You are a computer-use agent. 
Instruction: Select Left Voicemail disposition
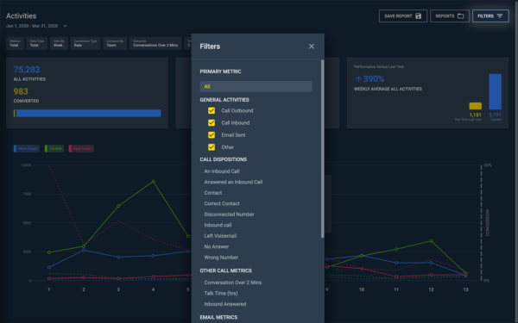pyautogui.click(x=220, y=236)
